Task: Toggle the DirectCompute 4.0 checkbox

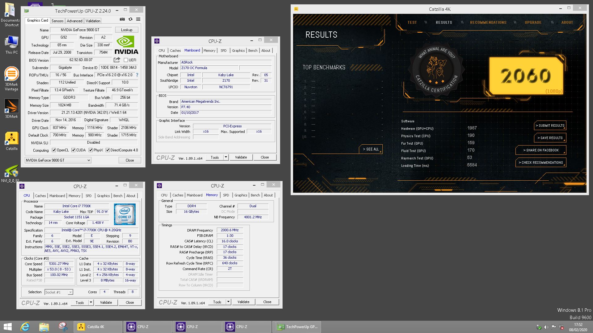Action: [x=107, y=150]
